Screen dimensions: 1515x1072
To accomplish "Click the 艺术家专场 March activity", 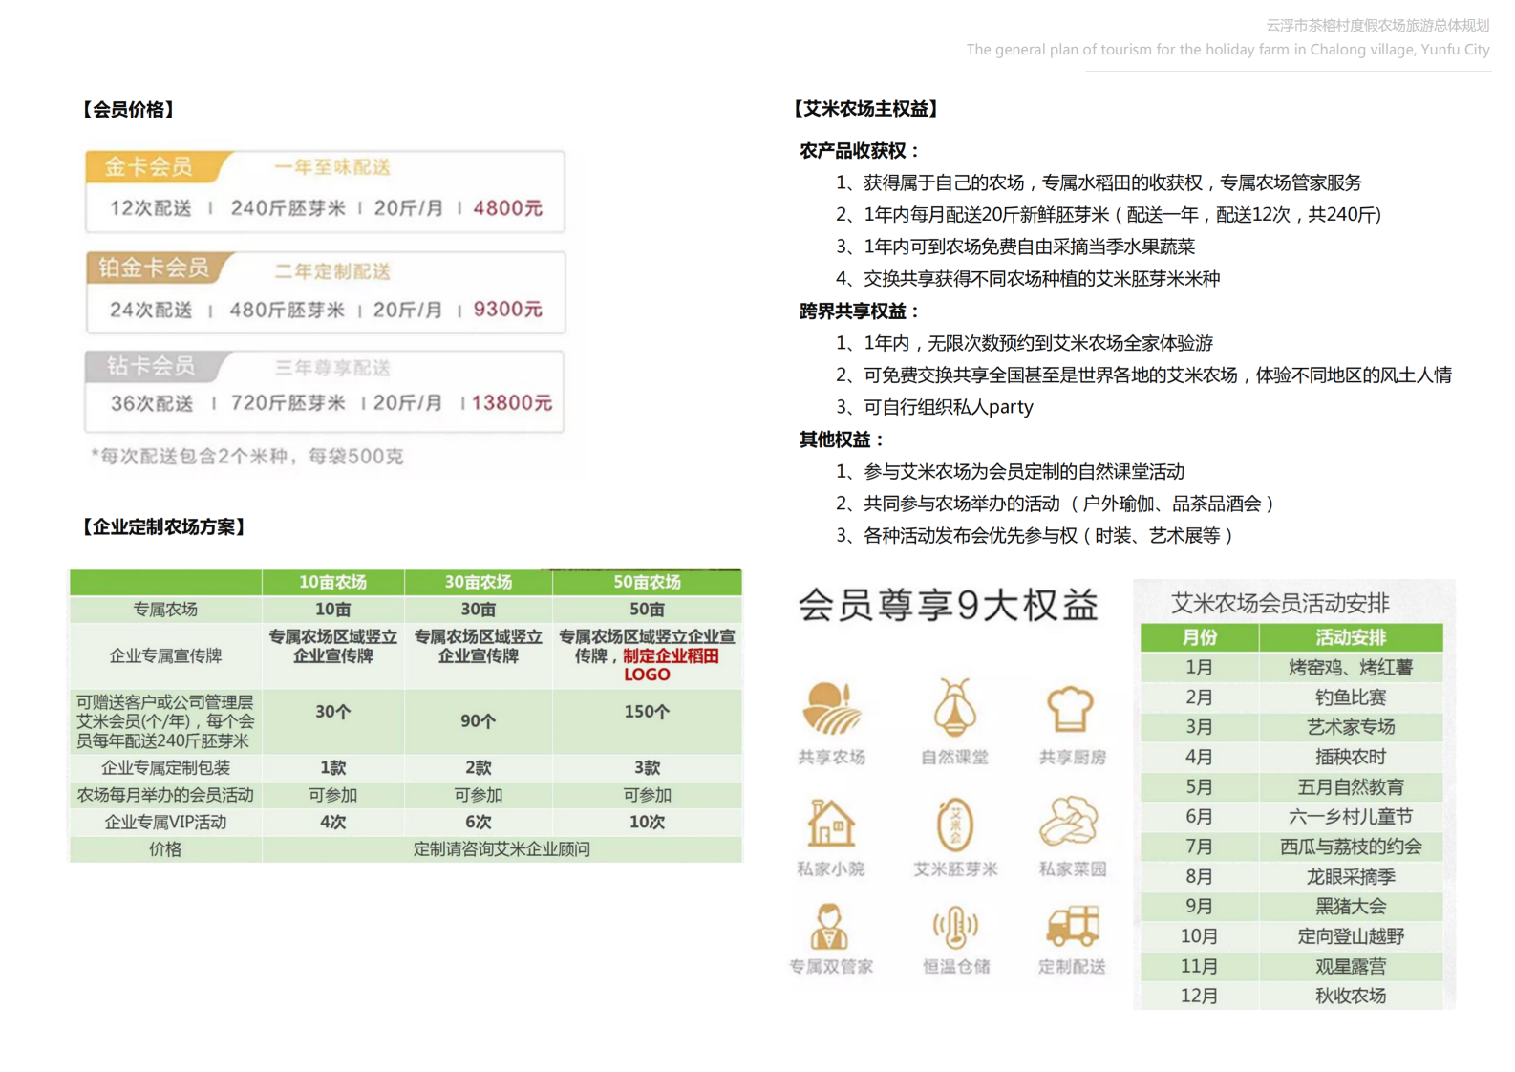I will 1351,727.
